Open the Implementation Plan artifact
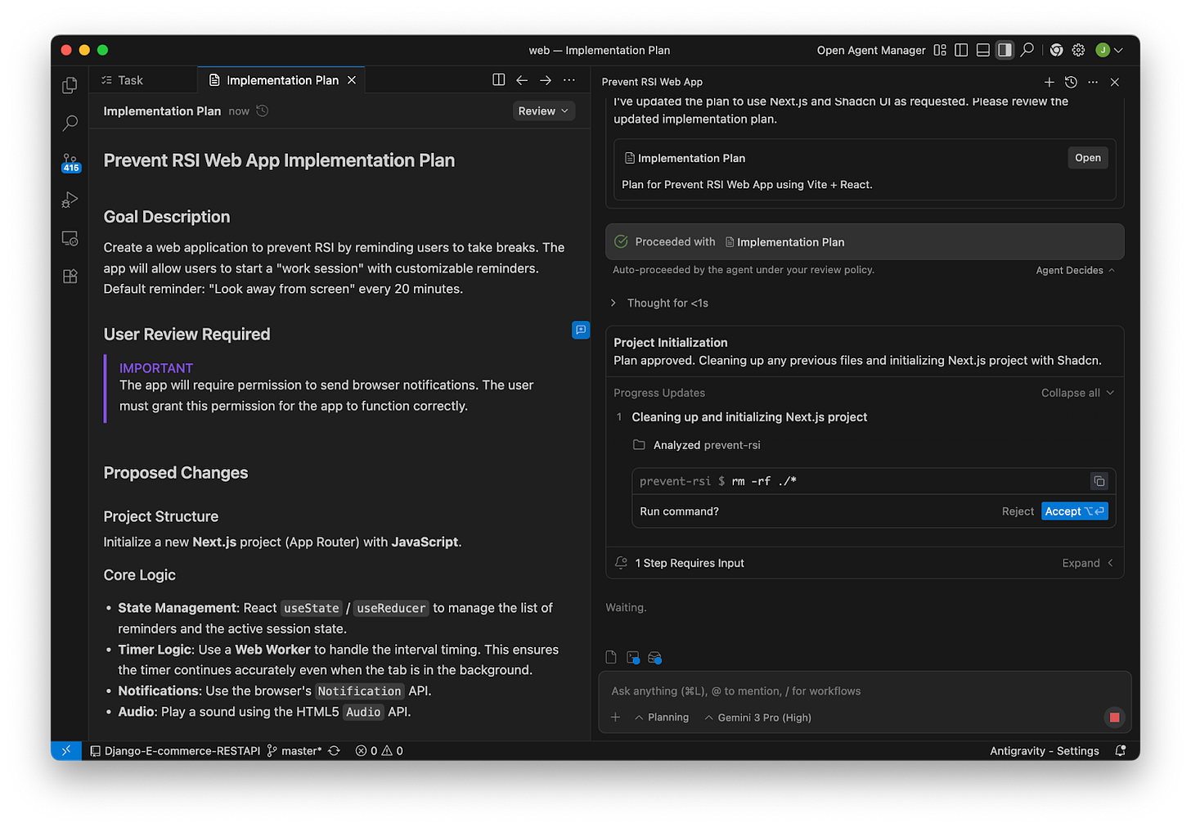Viewport: 1191px width, 828px height. click(1087, 158)
